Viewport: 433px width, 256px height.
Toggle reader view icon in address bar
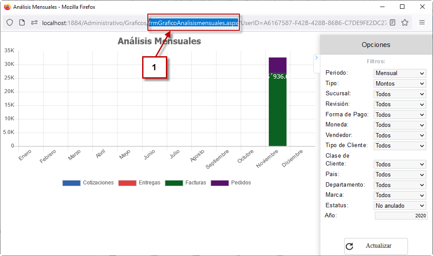coord(393,22)
